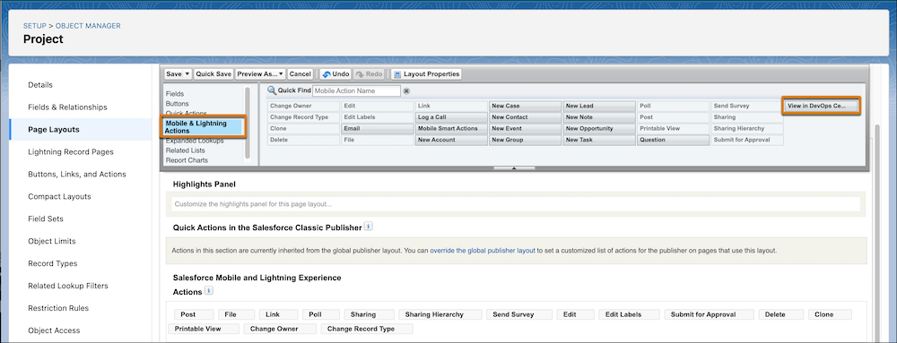The width and height of the screenshot is (897, 343).
Task: Select Email palette action
Action: 378,128
